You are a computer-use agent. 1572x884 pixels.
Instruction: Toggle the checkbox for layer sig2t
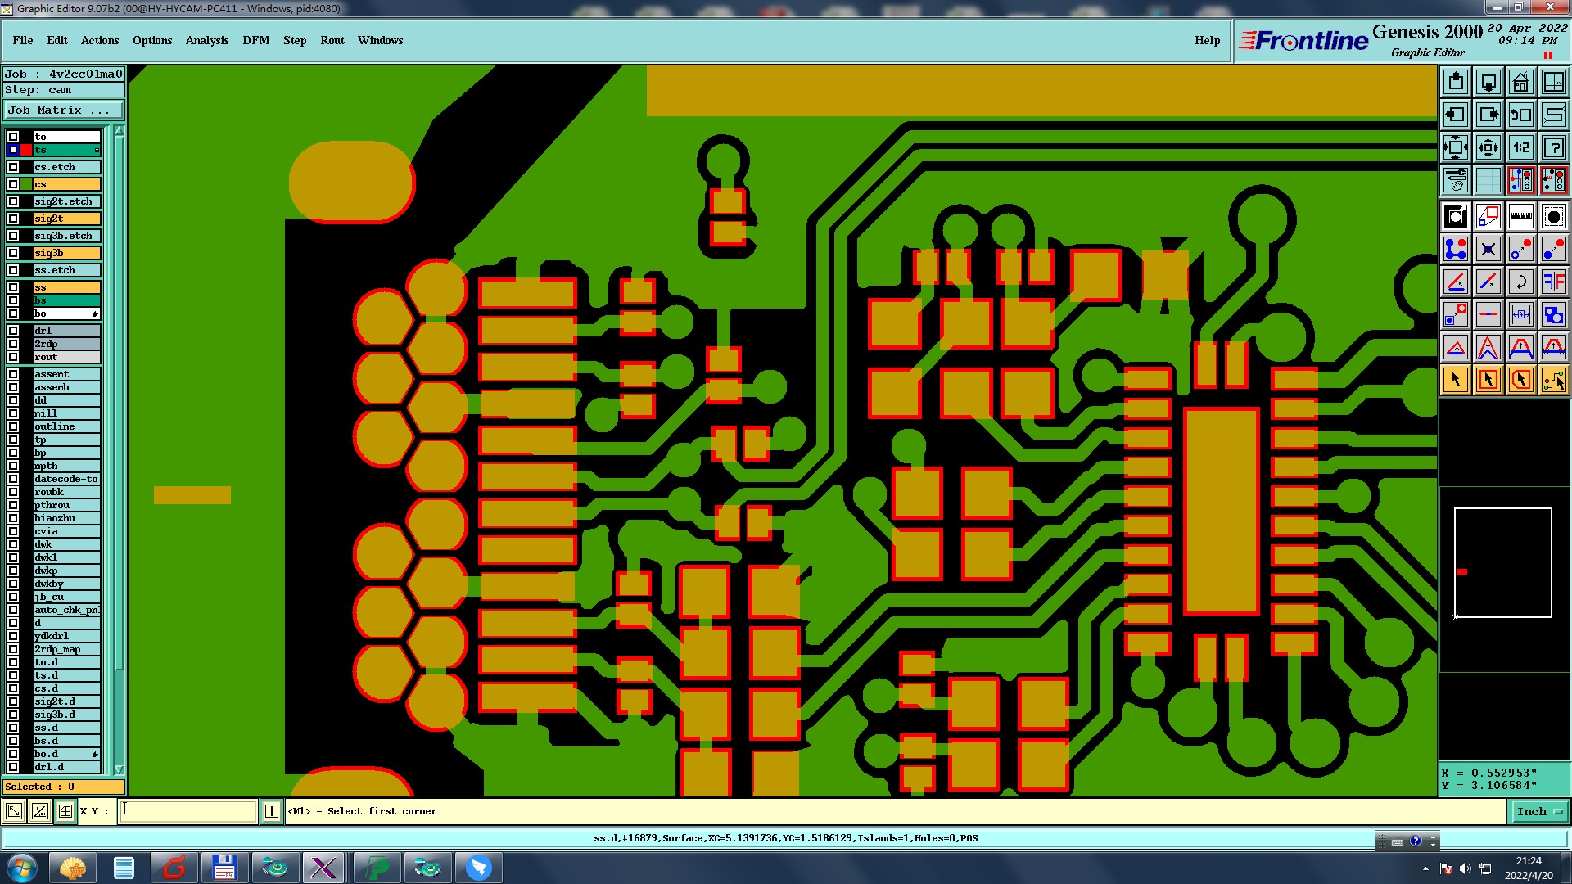(x=13, y=219)
